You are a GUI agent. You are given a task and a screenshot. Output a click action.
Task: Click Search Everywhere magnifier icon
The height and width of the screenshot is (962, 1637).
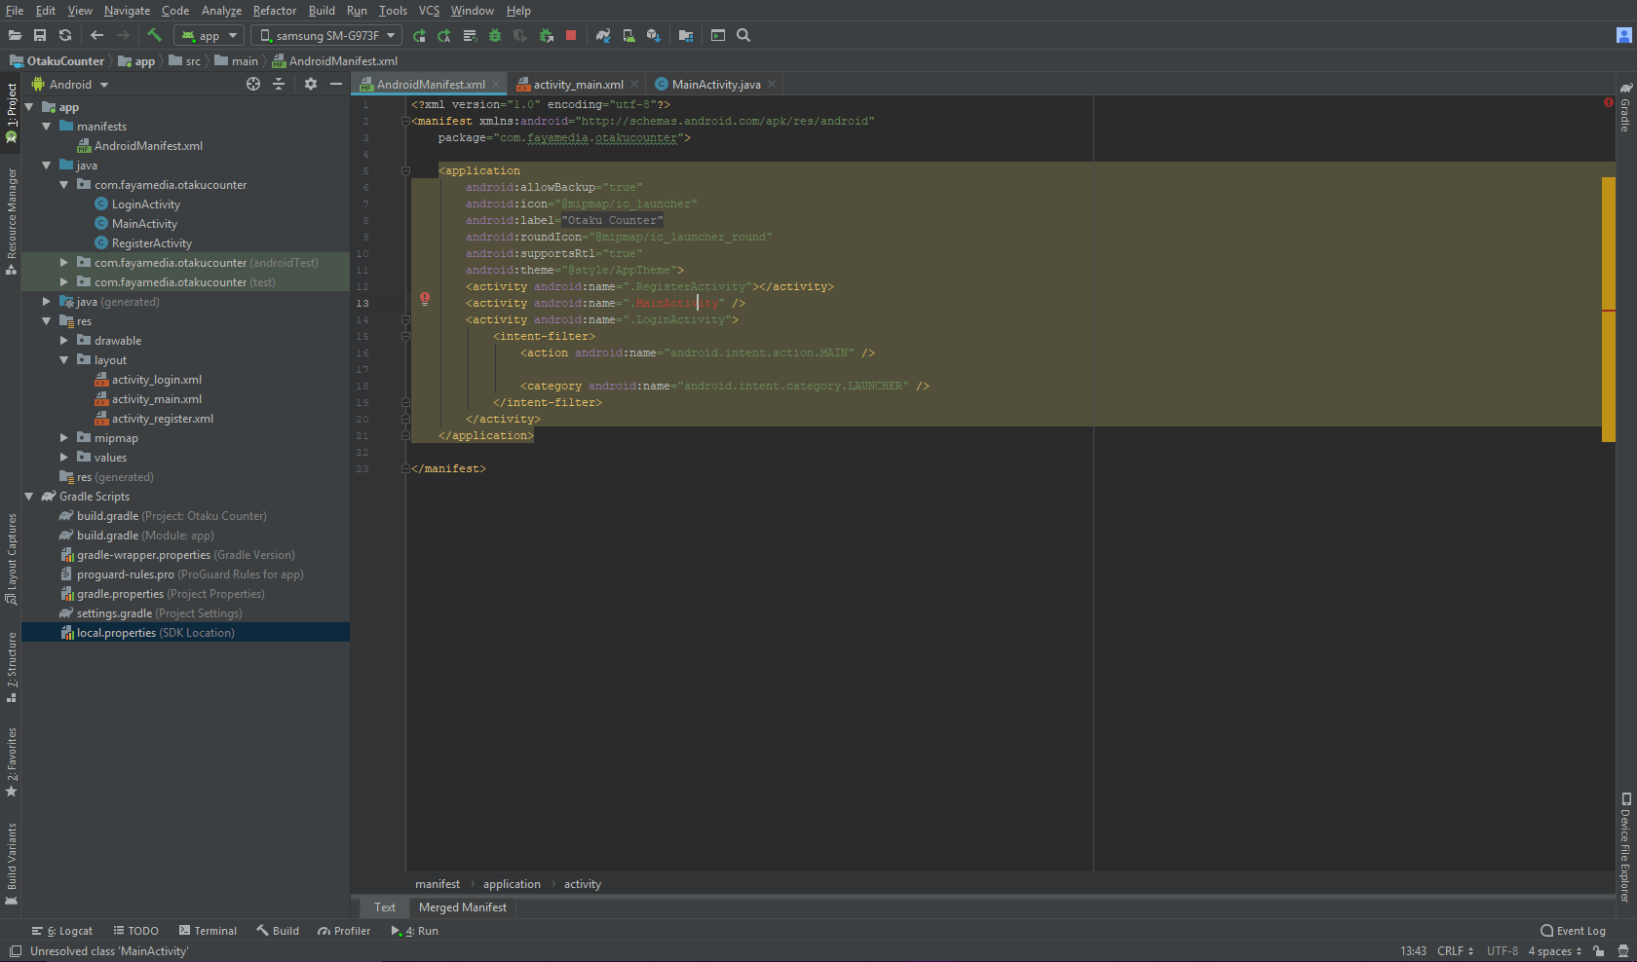coord(743,35)
